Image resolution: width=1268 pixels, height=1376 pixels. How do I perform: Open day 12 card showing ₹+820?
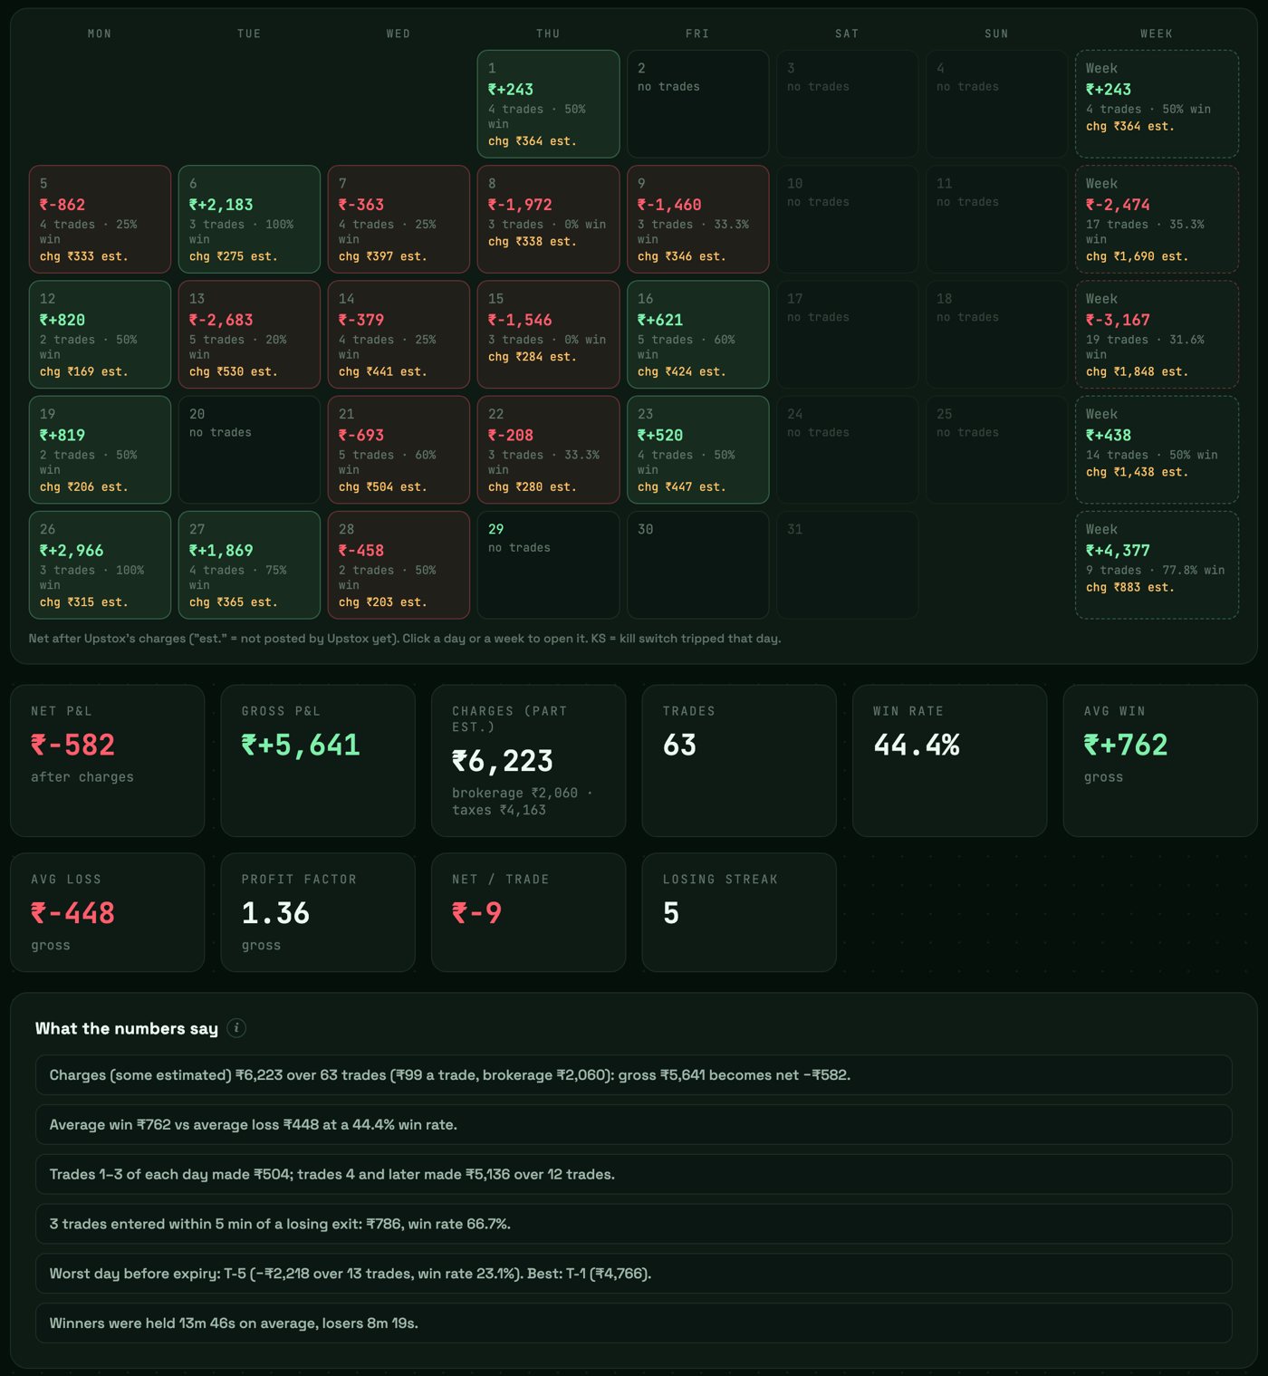pos(100,334)
